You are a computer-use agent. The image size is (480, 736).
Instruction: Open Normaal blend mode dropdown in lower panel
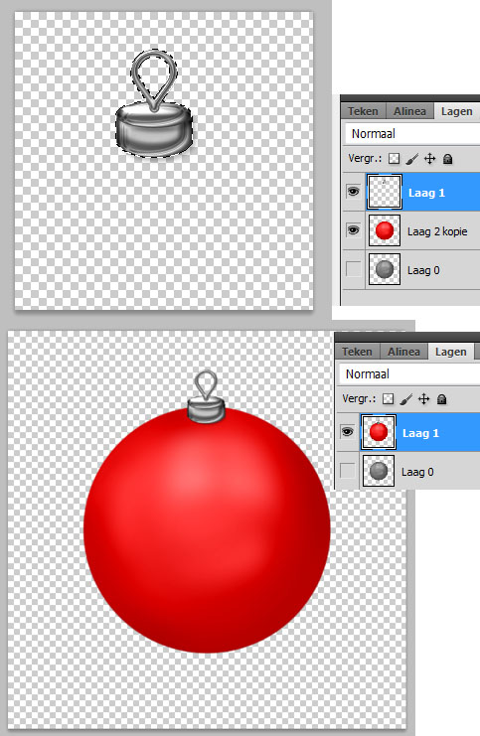point(408,374)
